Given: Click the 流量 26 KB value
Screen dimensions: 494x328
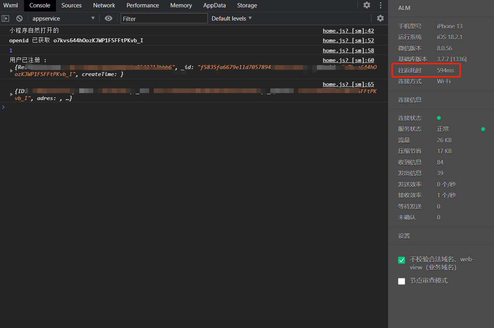Looking at the screenshot, I should [444, 140].
